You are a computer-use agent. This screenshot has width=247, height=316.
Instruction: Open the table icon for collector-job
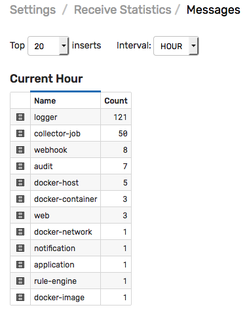[x=20, y=134]
